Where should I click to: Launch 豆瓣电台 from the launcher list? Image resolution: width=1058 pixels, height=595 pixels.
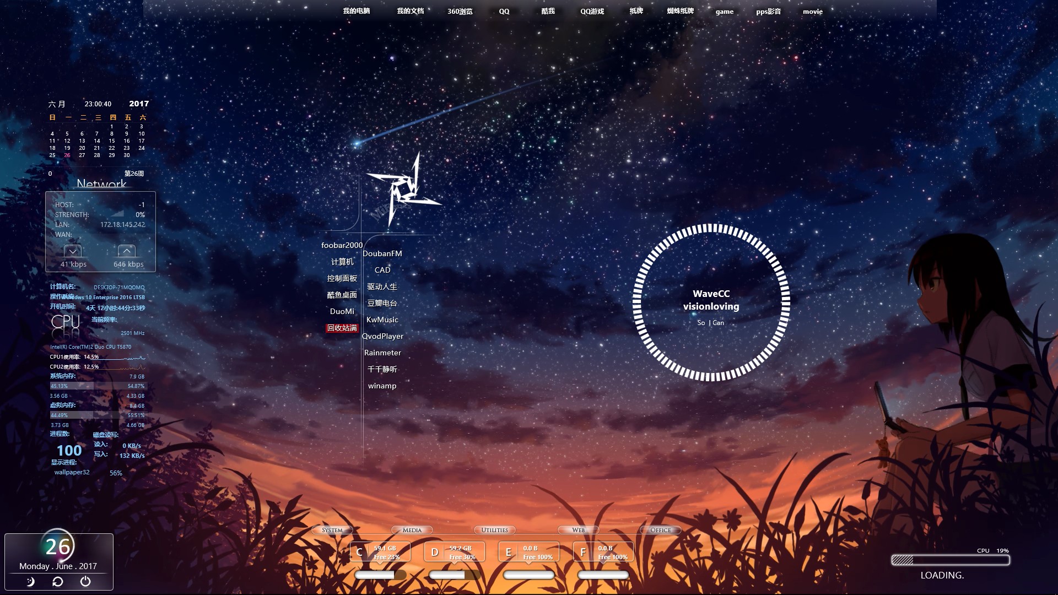pyautogui.click(x=382, y=303)
